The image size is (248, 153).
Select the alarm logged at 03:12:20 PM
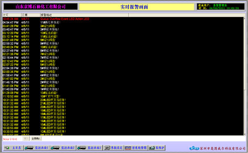click(123, 33)
